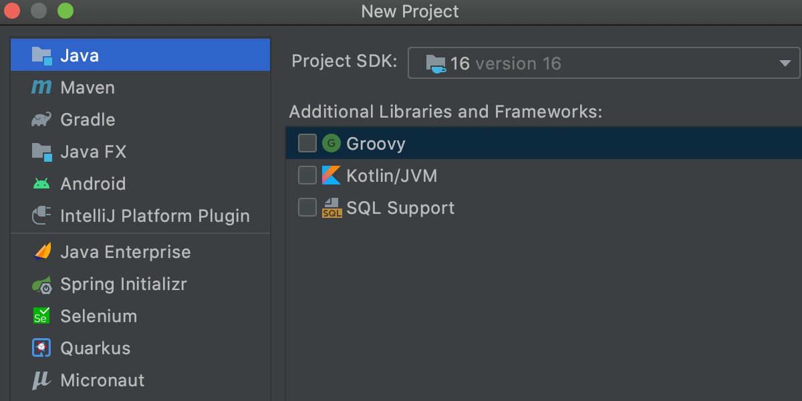
Task: Open the Project SDK dropdown arrow
Action: [x=785, y=63]
